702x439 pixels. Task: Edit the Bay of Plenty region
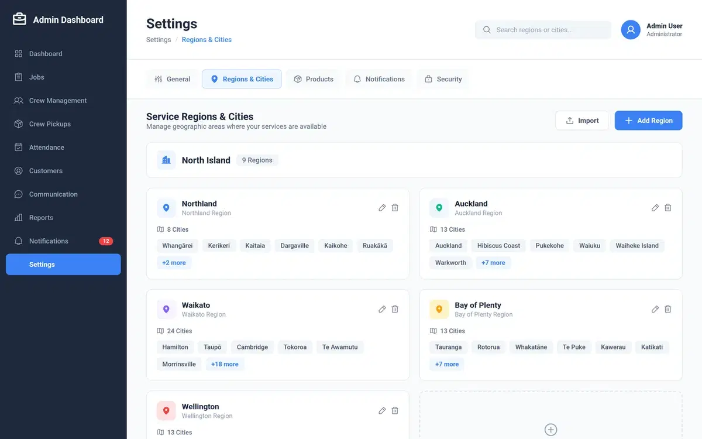click(x=655, y=309)
